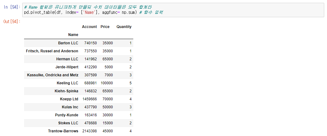Select the Purdy-Kunde row label

click(67, 115)
